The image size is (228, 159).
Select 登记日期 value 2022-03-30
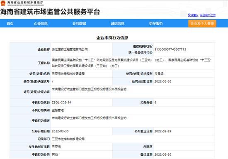coord(163,154)
